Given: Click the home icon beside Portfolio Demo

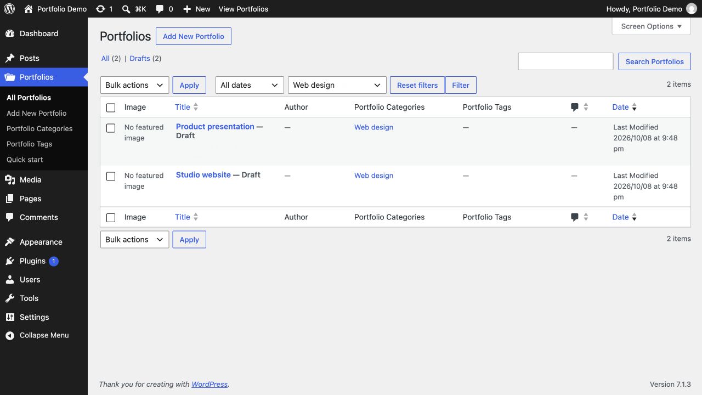Looking at the screenshot, I should 29,9.
